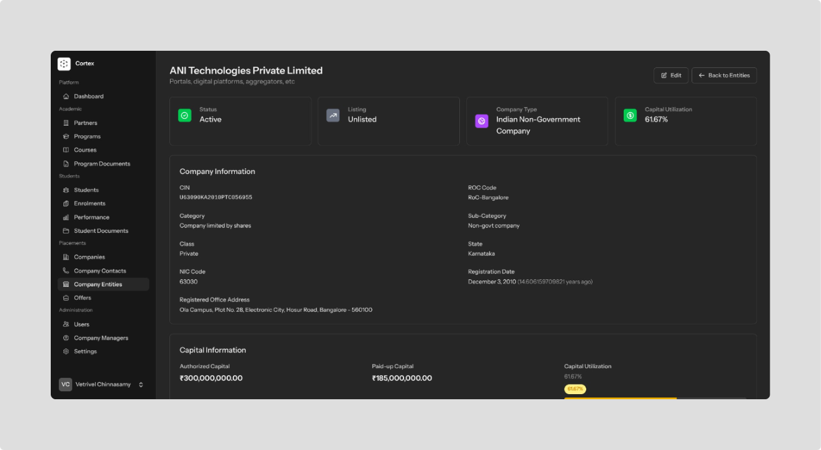821x450 pixels.
Task: Click the VC user avatar
Action: (x=65, y=385)
